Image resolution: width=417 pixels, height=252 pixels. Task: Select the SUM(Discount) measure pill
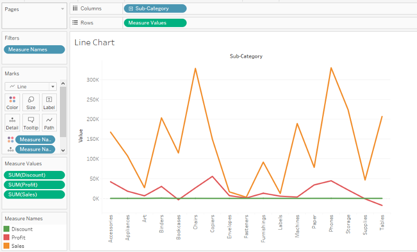click(34, 175)
